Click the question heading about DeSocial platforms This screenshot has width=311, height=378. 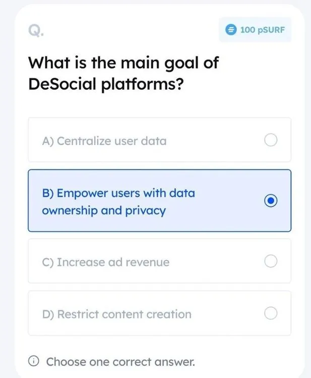pos(123,73)
